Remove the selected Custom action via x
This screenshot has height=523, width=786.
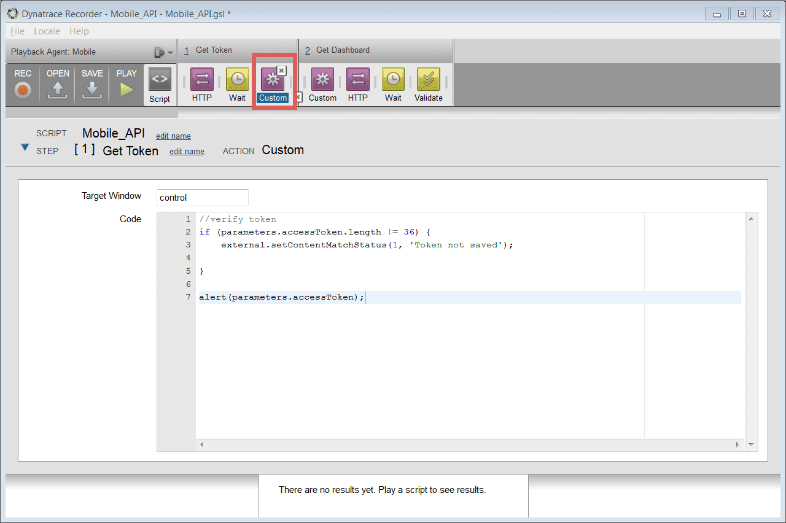[281, 71]
